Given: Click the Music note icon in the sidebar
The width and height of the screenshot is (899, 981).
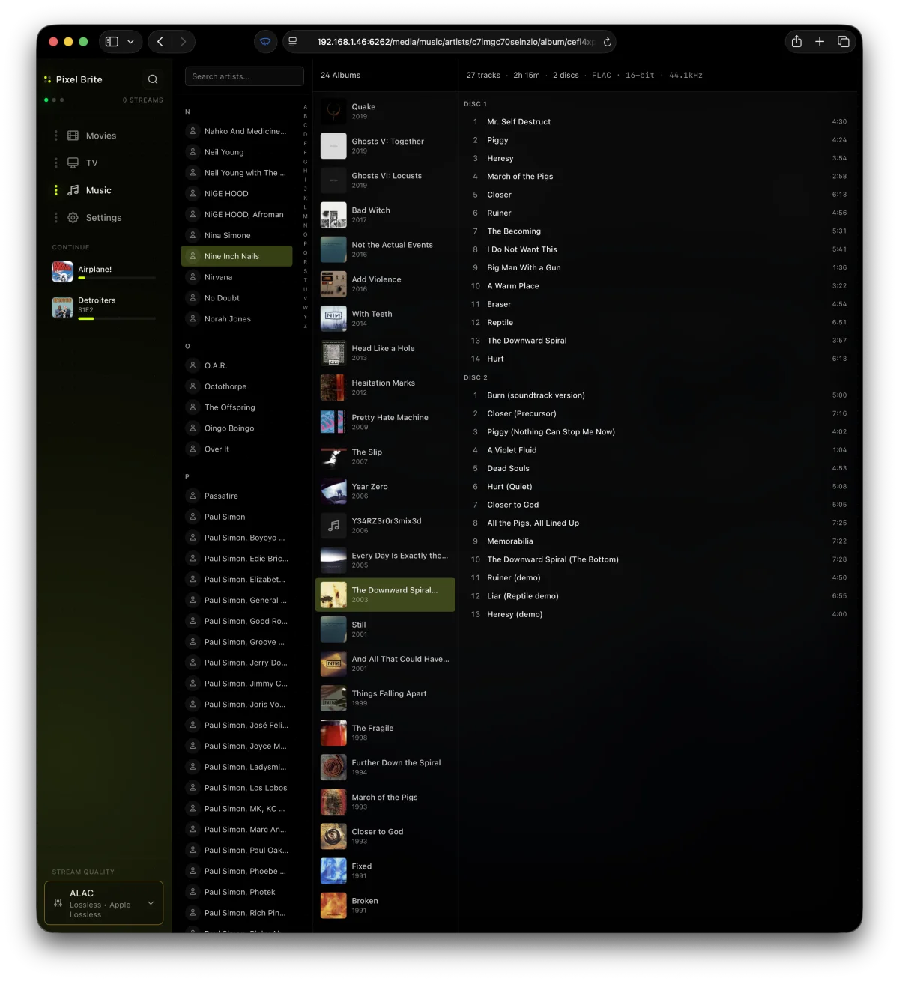Looking at the screenshot, I should tap(73, 190).
